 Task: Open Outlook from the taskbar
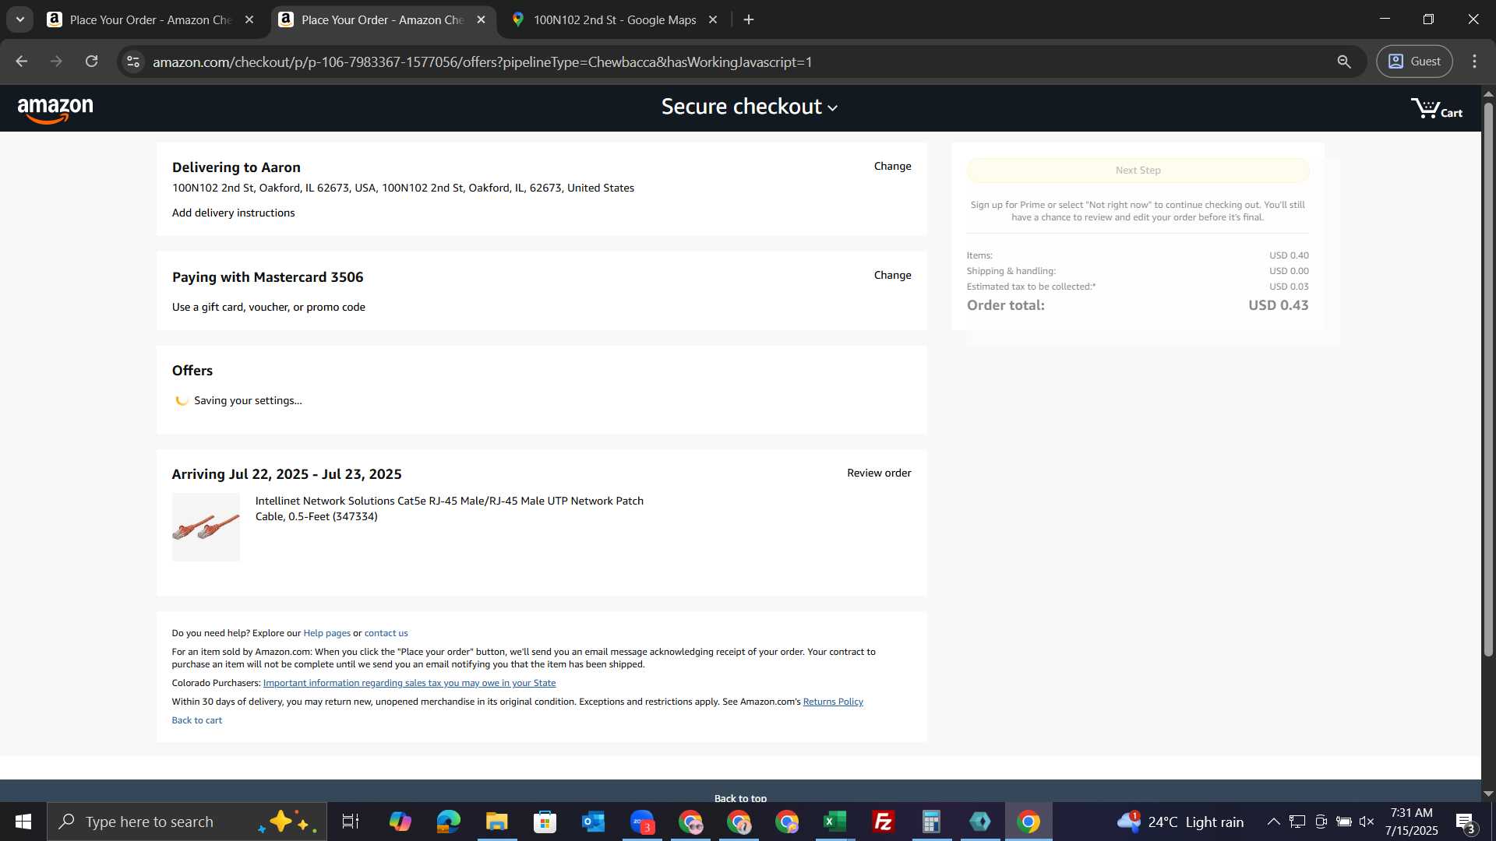tap(593, 822)
